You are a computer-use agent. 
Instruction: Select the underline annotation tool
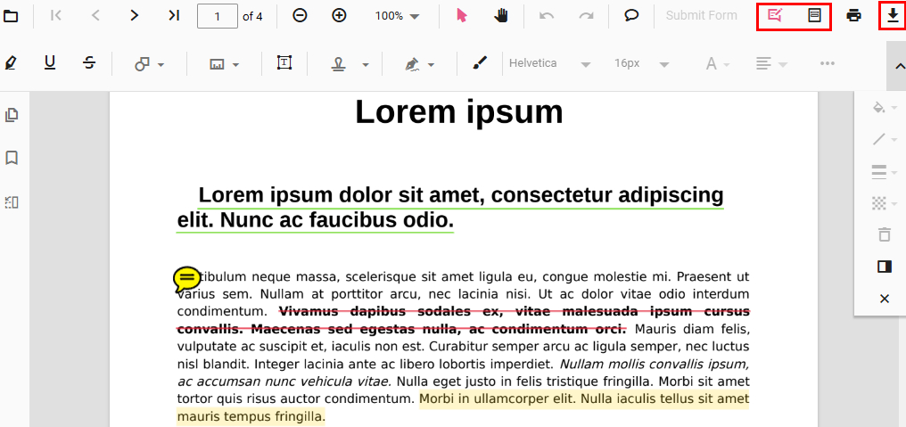click(50, 63)
